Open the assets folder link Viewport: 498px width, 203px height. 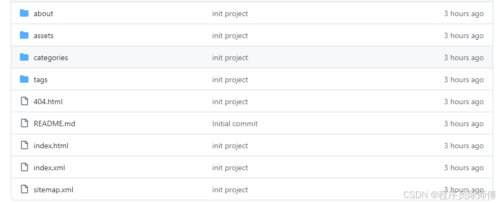[x=44, y=36]
